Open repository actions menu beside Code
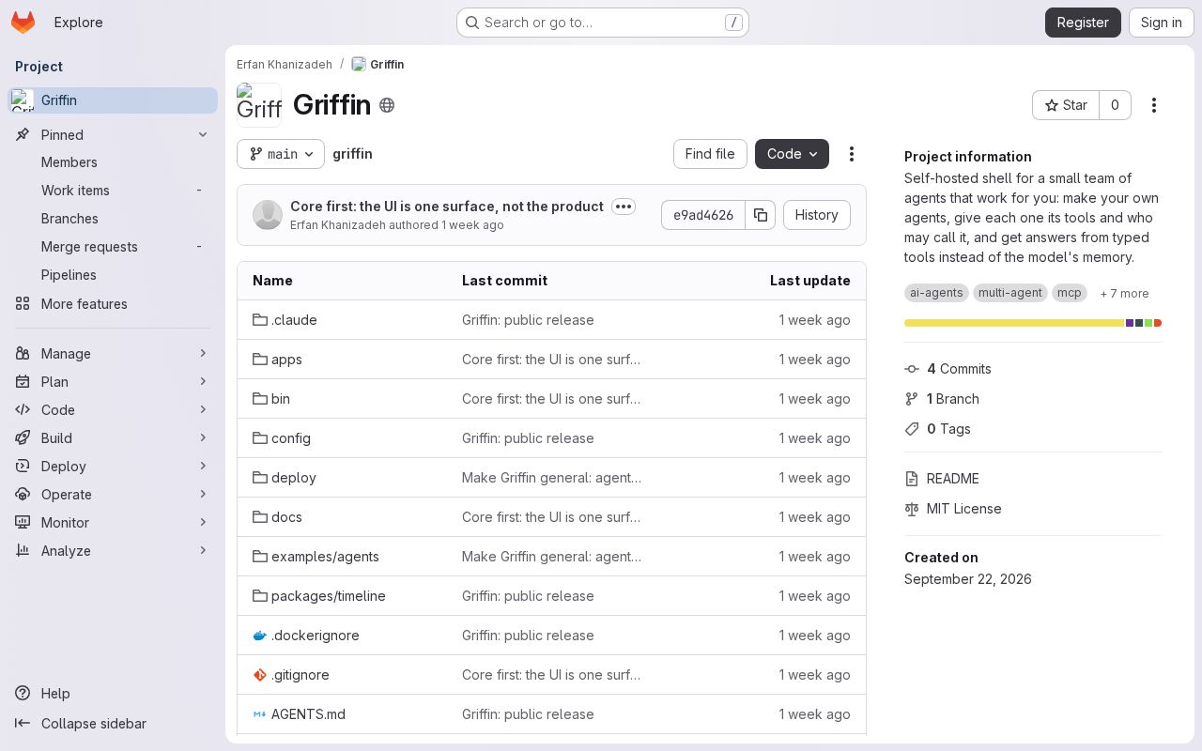 click(x=852, y=154)
